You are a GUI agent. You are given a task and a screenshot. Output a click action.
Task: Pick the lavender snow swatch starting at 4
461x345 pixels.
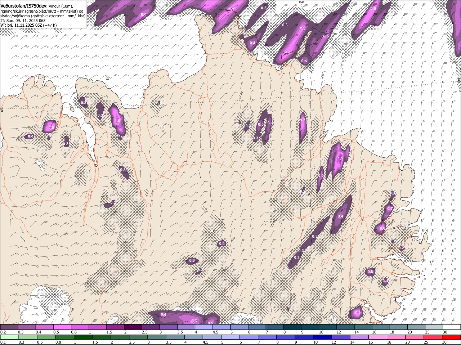tap(203, 327)
